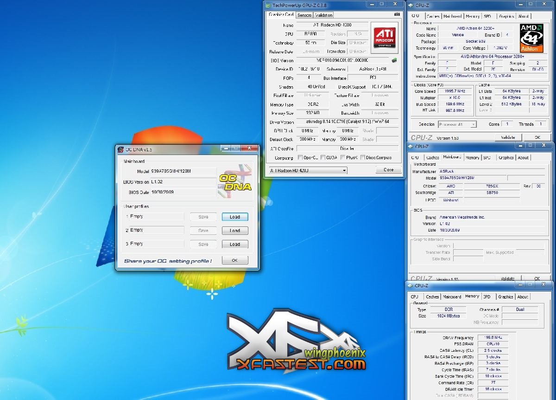Enable the CUDA checkbox in GPU-Z
The image size is (556, 400).
tap(322, 158)
